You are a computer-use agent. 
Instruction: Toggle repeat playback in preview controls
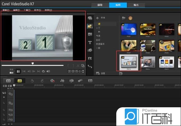43,71
